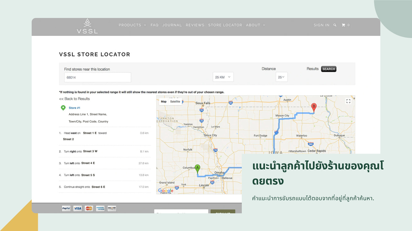The image size is (412, 231).
Task: Toggle fullscreen map view icon
Action: (348, 101)
